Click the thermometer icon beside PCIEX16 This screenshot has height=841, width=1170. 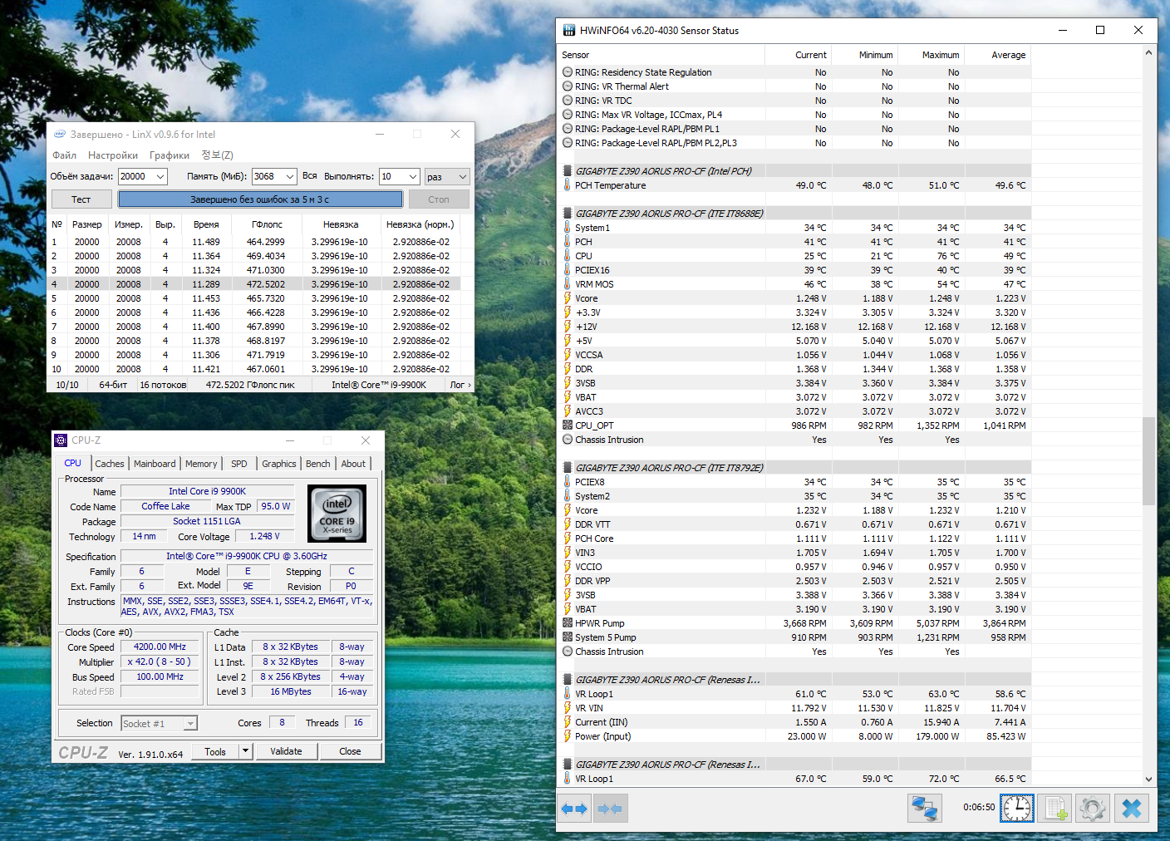[568, 270]
